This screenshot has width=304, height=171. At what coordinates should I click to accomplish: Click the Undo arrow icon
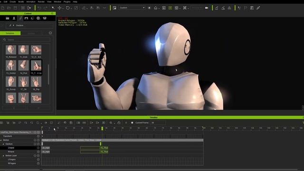click(39, 8)
